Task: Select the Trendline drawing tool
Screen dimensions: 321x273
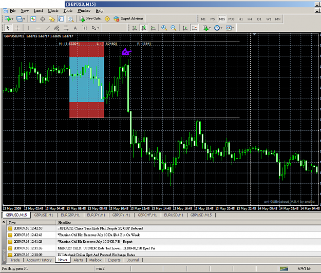Action: click(x=47, y=28)
